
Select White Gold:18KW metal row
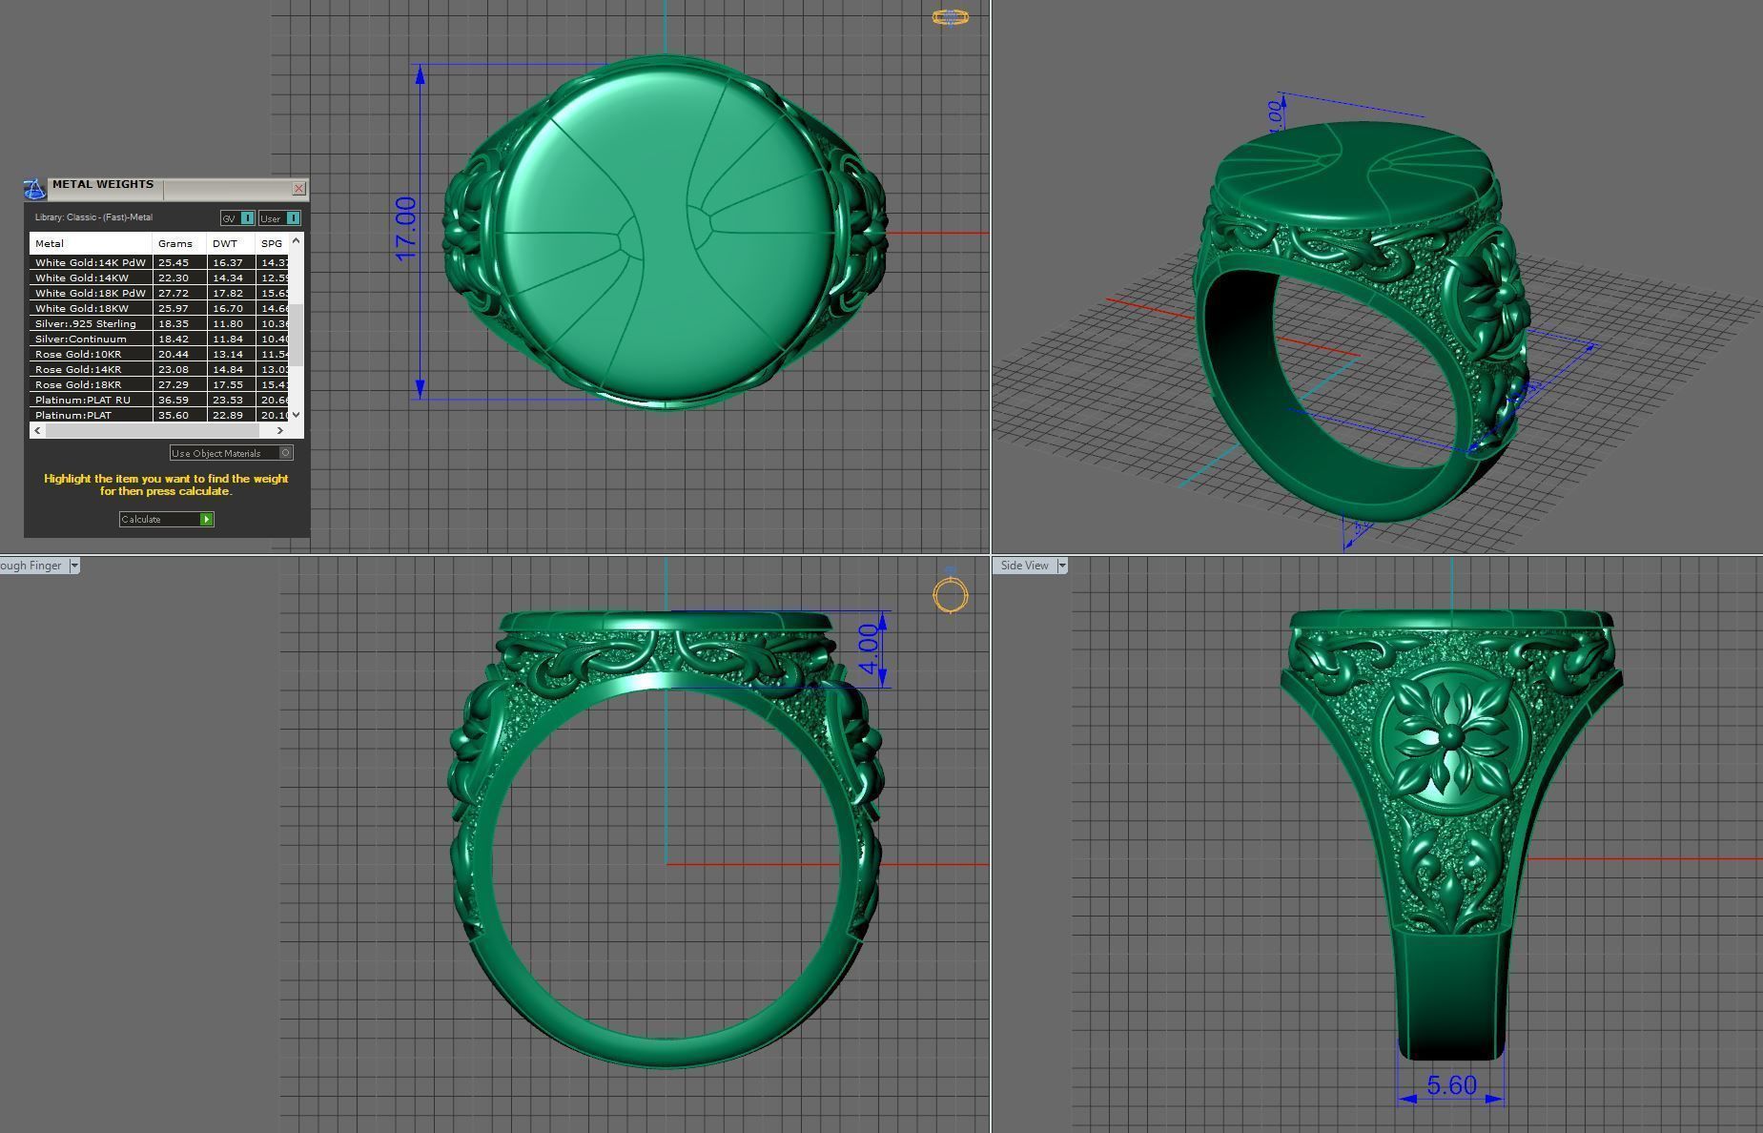159,308
